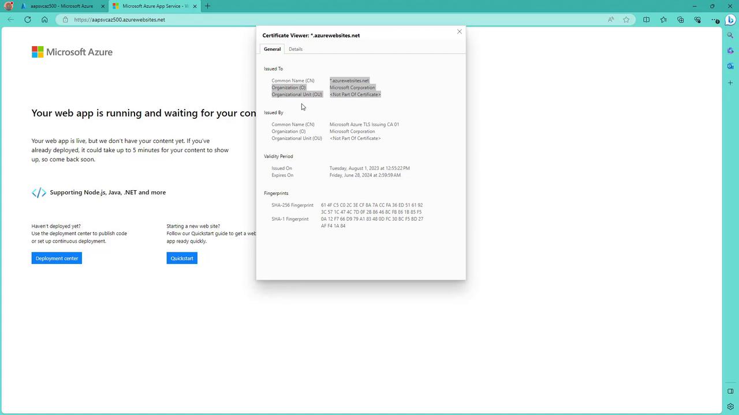Click the sidebar plus icon to customize
The height and width of the screenshot is (415, 739).
730,83
